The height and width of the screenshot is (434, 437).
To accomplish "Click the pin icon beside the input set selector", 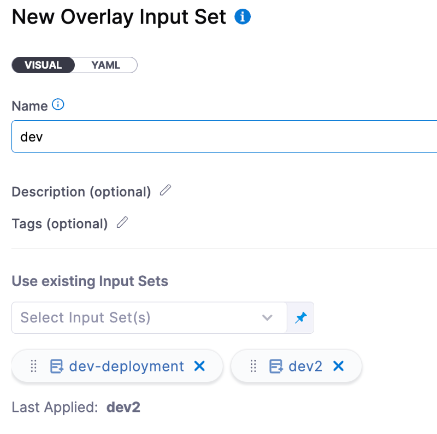I will pos(300,318).
